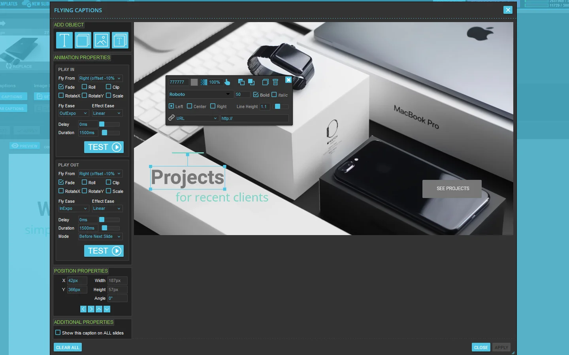The image size is (569, 355).
Task: Add a new text caption object
Action: click(x=64, y=40)
